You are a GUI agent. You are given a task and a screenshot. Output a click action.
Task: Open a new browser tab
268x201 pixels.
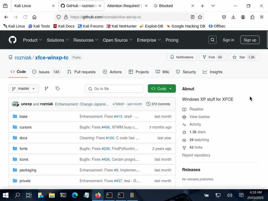(x=202, y=6)
